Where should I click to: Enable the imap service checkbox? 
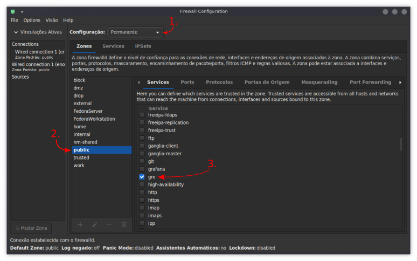pyautogui.click(x=142, y=208)
